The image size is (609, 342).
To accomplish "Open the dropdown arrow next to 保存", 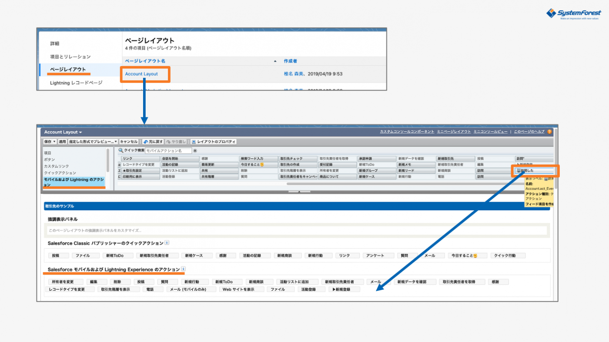I will tap(54, 142).
